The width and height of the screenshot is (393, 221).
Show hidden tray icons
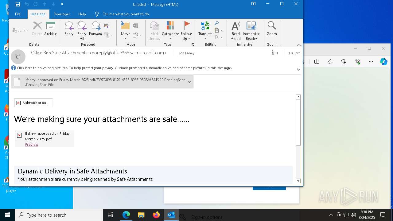pos(331,215)
